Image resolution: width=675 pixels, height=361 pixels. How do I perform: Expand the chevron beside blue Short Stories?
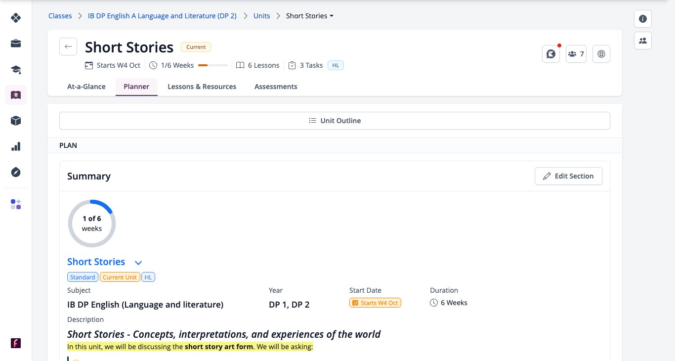(138, 263)
